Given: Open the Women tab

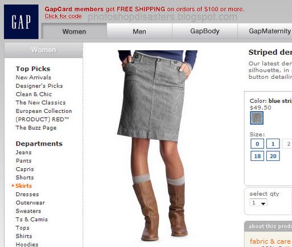Looking at the screenshot, I should tap(74, 31).
